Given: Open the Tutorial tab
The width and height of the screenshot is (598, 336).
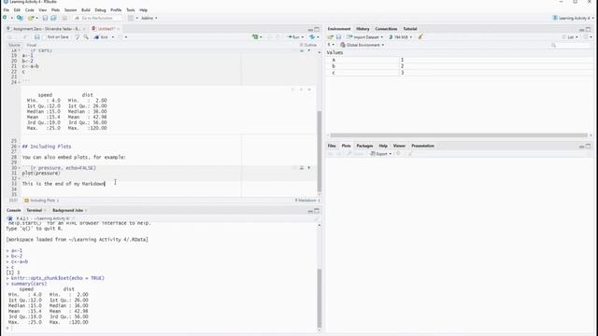Looking at the screenshot, I should click(410, 29).
